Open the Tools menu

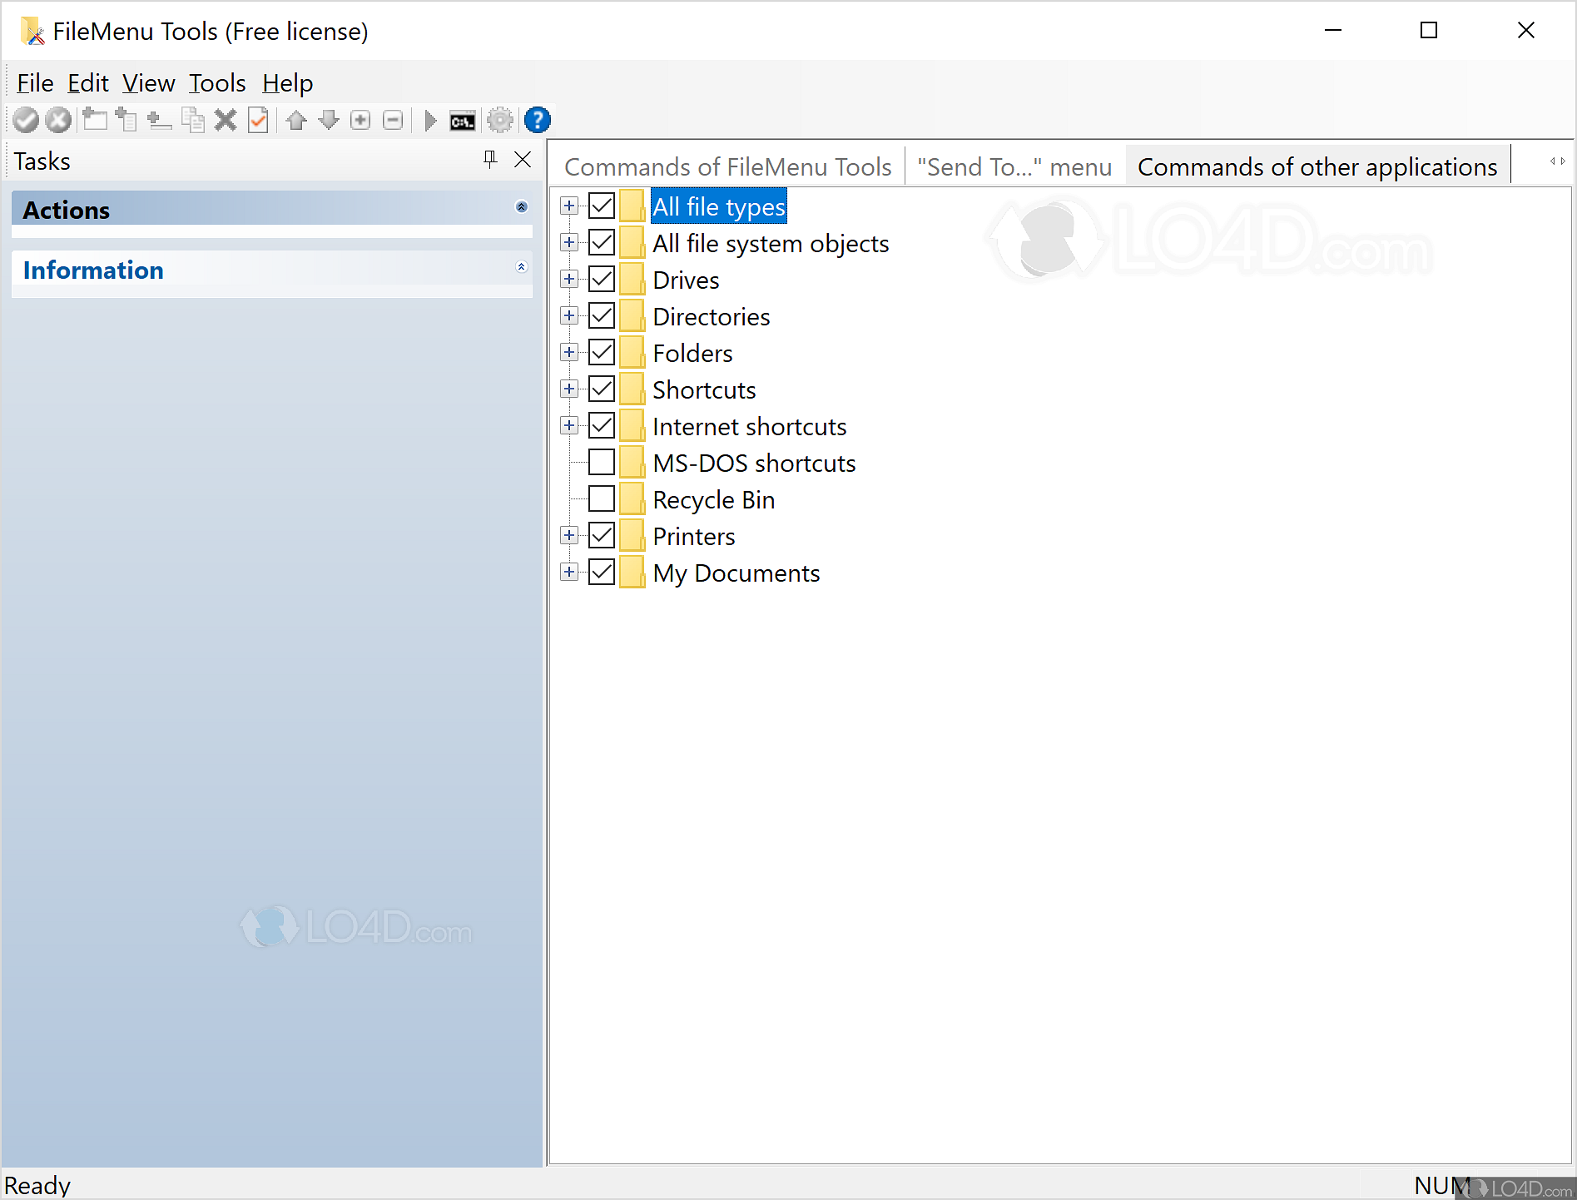coord(216,82)
